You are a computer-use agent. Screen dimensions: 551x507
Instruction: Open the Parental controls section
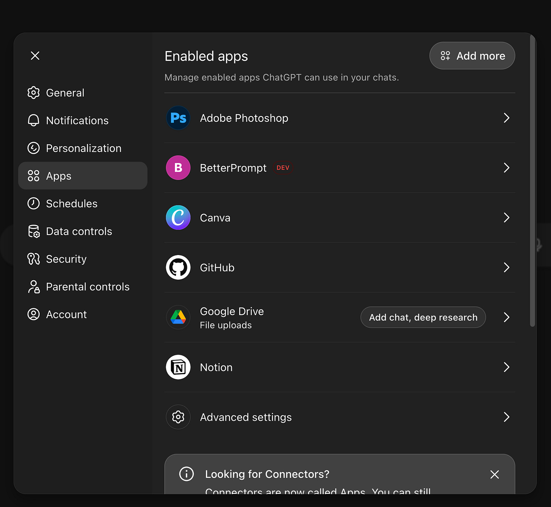point(83,286)
